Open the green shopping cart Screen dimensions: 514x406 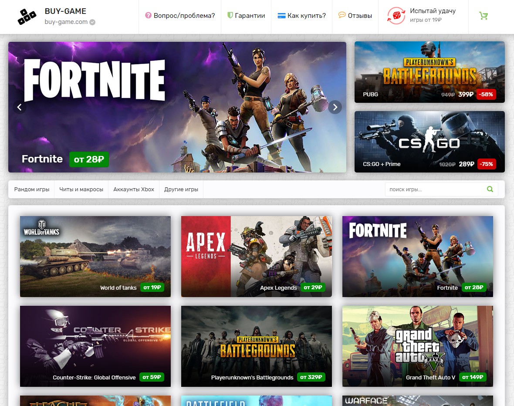[484, 15]
